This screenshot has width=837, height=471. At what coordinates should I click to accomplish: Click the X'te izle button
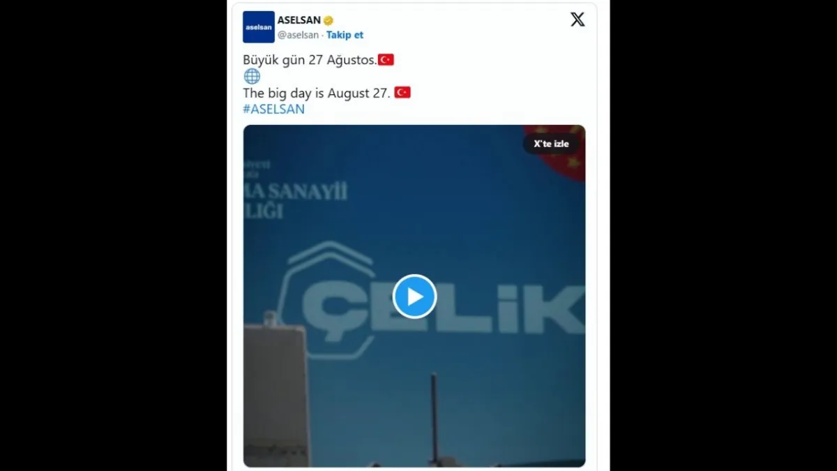click(x=551, y=144)
